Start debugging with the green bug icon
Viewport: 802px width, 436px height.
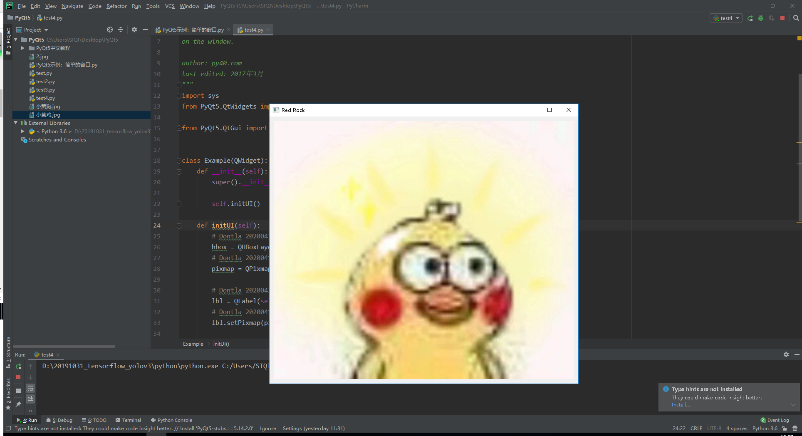(x=761, y=18)
